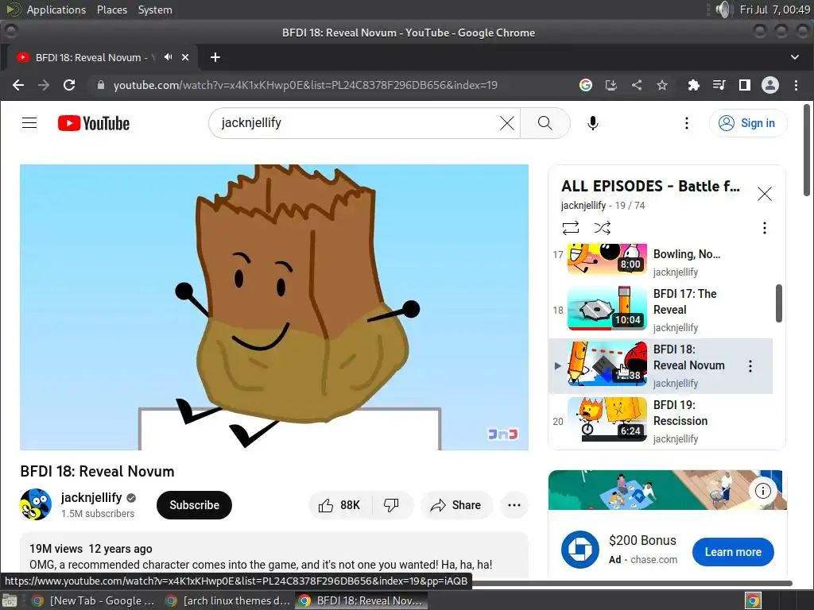Screen dimensions: 814x610
Task: Click the Sign in button
Action: click(747, 123)
